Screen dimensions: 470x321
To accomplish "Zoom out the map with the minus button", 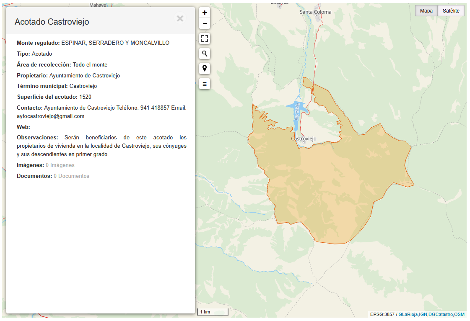I will tap(205, 23).
